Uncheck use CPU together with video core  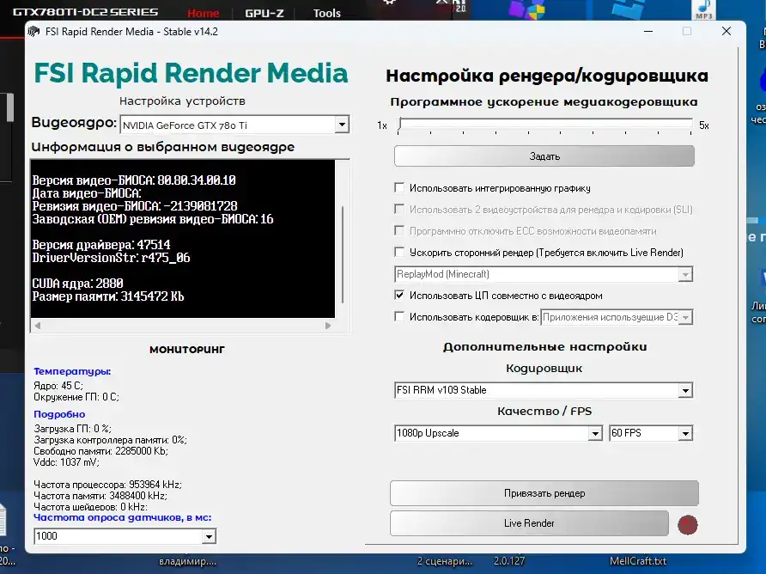pos(399,296)
